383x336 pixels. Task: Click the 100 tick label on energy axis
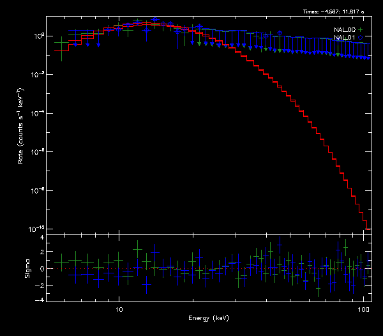(x=364, y=309)
